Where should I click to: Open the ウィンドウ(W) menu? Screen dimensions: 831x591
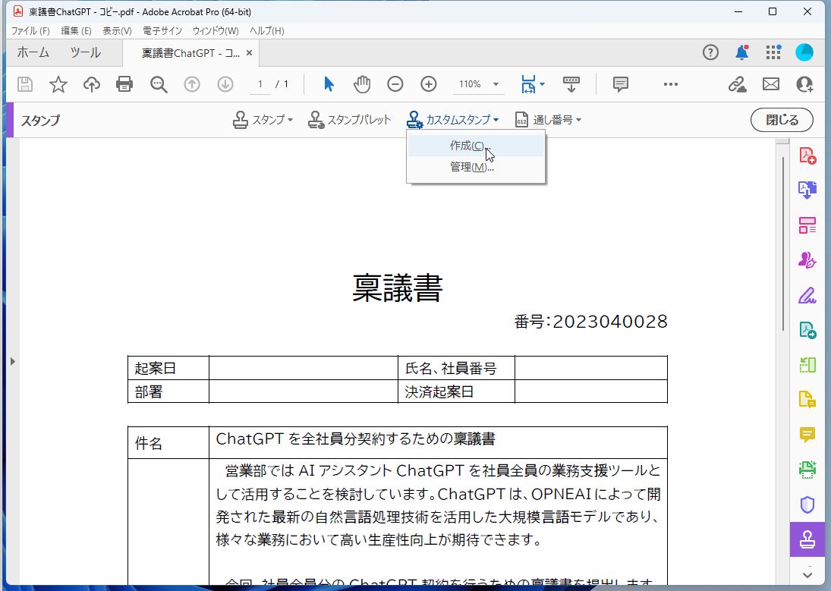point(216,31)
